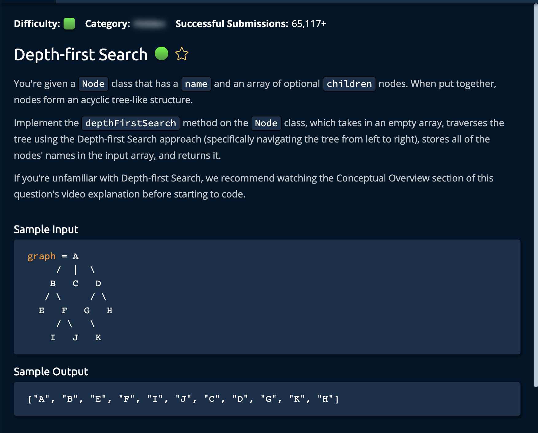Click the "Node" code chip after "given a"

[x=93, y=84]
